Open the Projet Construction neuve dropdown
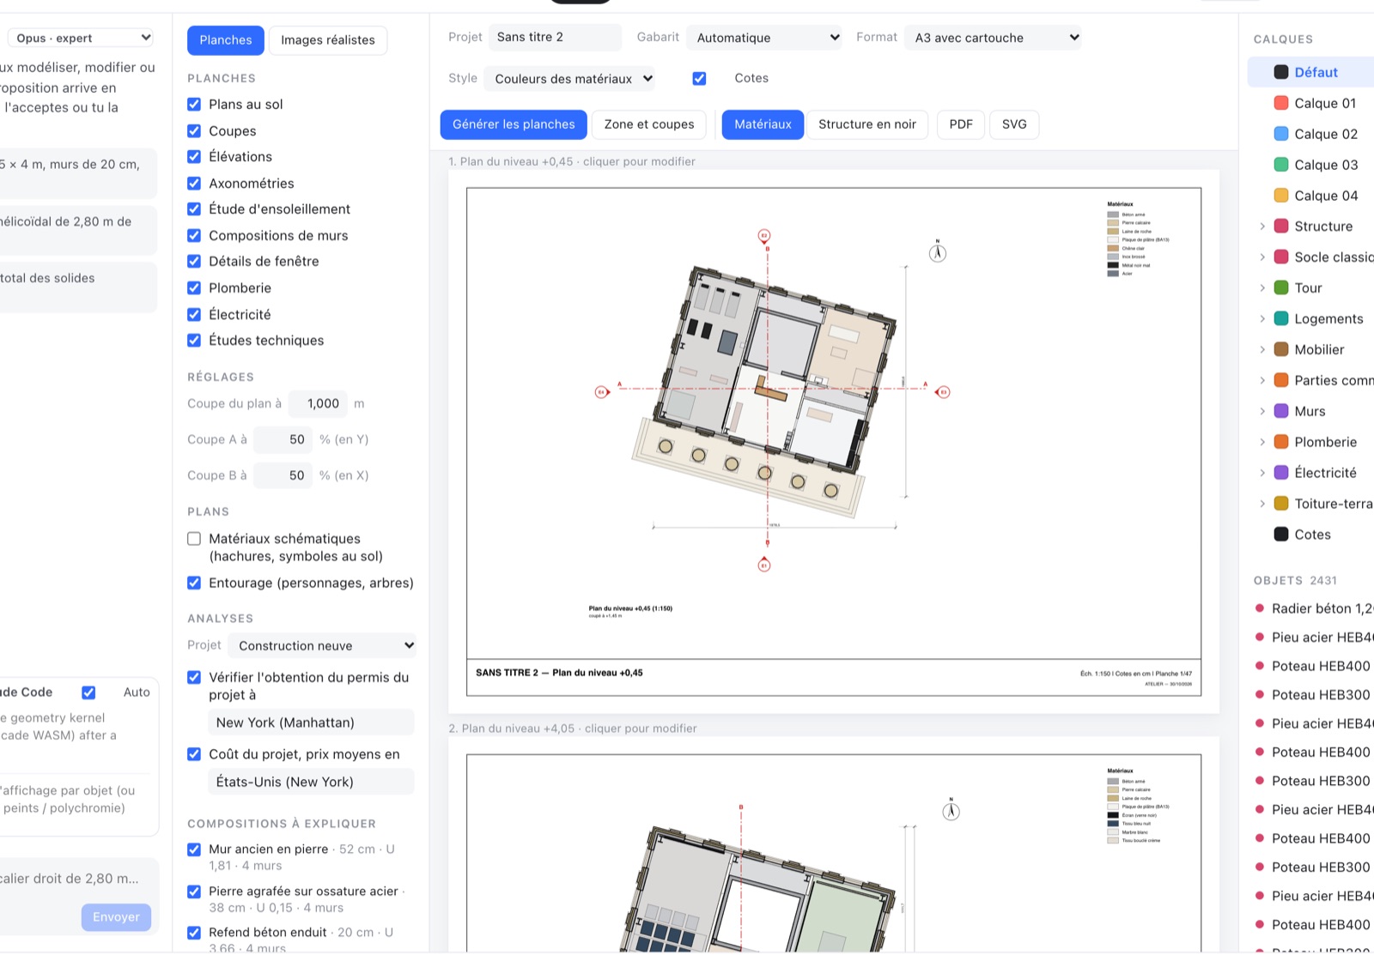The height and width of the screenshot is (955, 1374). 322,645
